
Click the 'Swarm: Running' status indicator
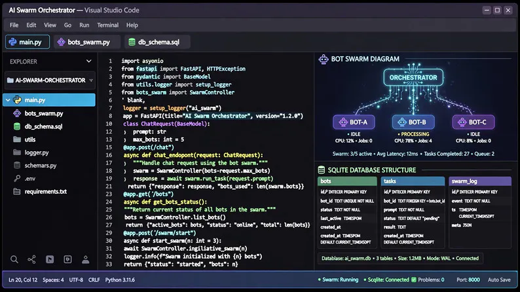pos(339,280)
